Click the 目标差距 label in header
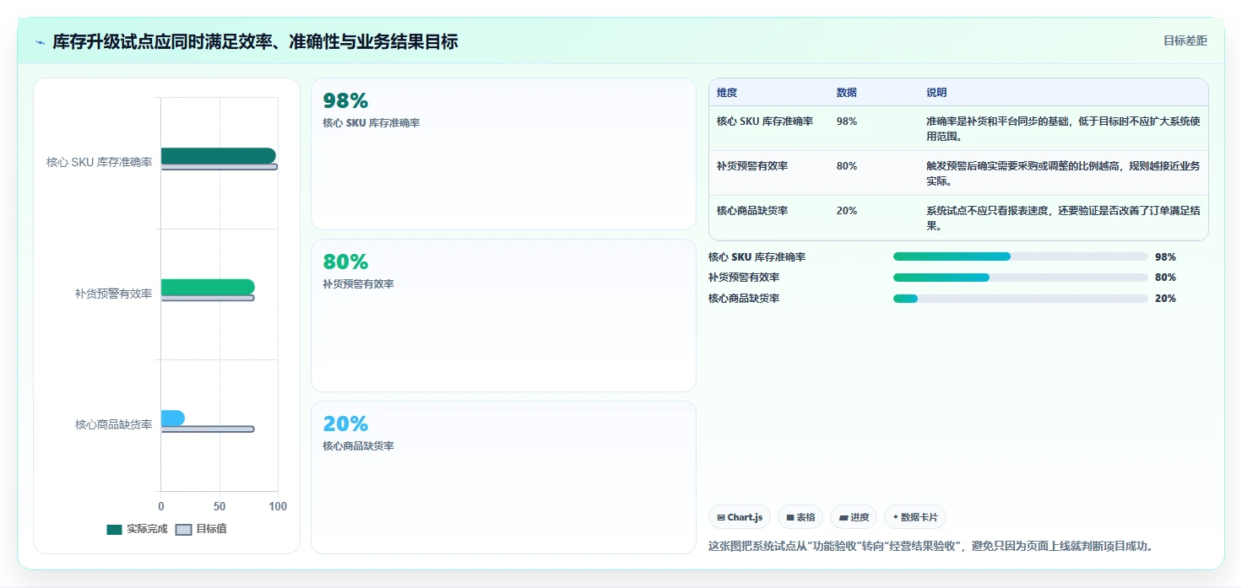The image size is (1242, 588). (x=1185, y=40)
